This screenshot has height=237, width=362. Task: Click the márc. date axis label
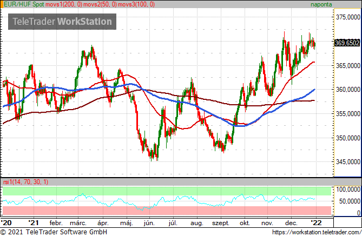78,223
